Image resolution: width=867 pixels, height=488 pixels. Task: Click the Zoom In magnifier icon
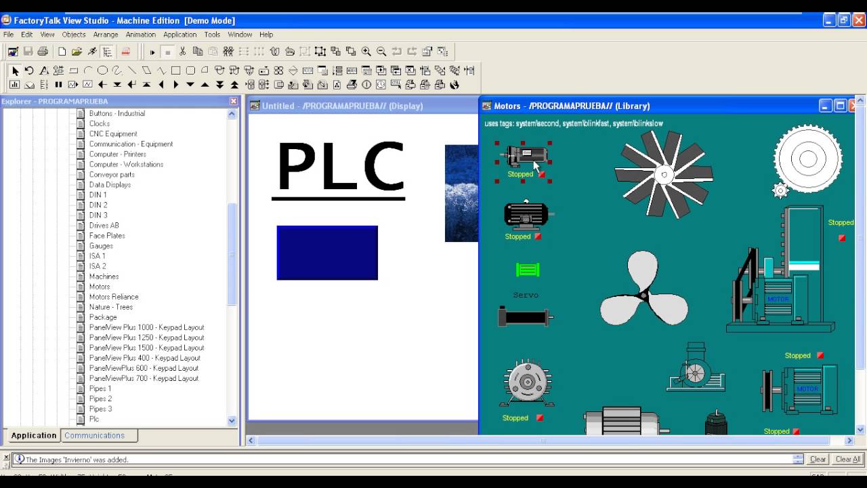pos(366,52)
